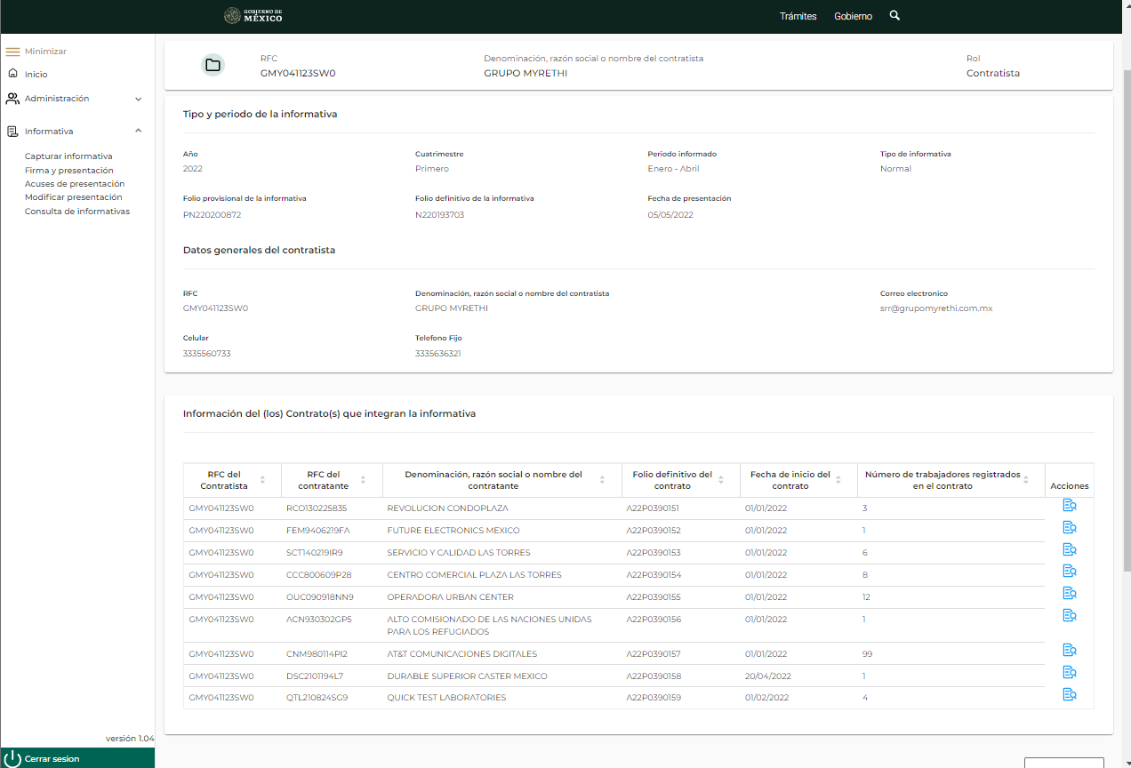The height and width of the screenshot is (768, 1131).
Task: View details icon for FUTURE ELECTRONICS MEXICO
Action: point(1069,528)
